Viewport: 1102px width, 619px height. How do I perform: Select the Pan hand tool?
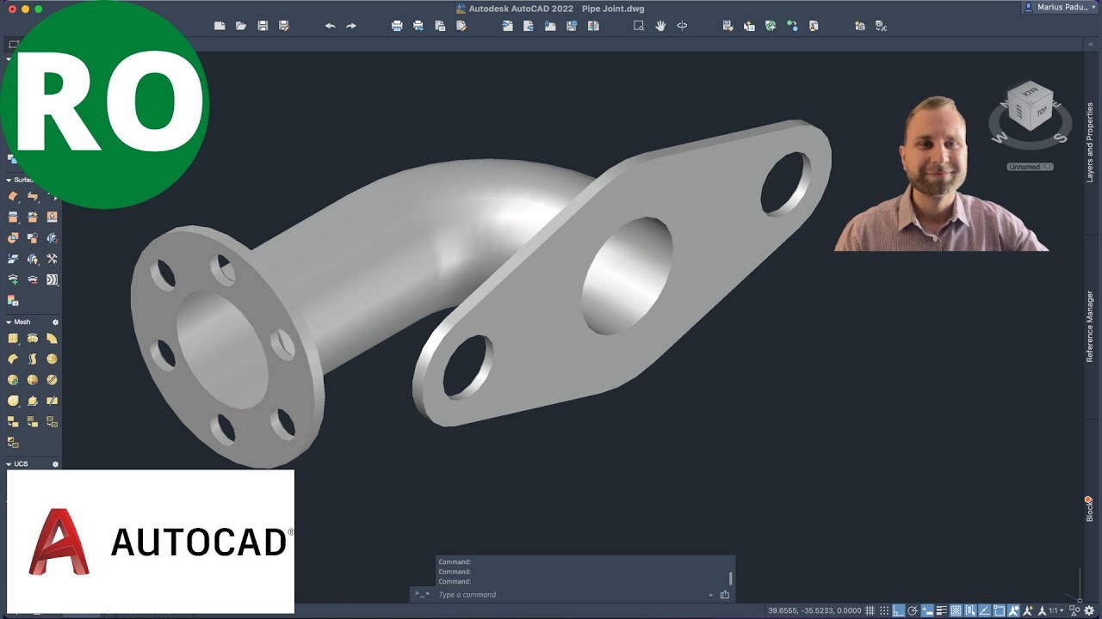660,26
